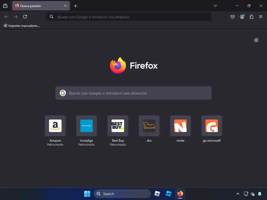
Task: Open Firefox View from the tab bar icon
Action: [x=5, y=6]
